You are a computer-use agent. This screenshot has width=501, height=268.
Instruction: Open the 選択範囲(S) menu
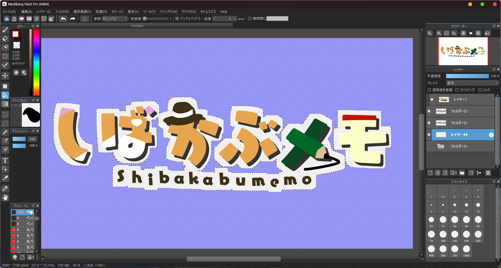82,12
